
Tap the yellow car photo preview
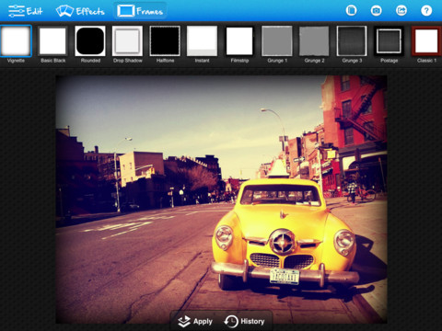click(x=221, y=200)
